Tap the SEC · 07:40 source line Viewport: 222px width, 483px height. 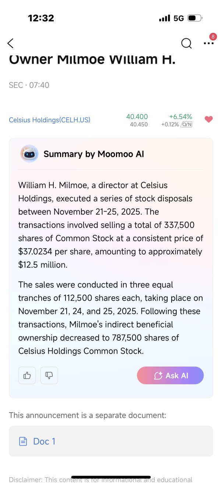(x=29, y=85)
